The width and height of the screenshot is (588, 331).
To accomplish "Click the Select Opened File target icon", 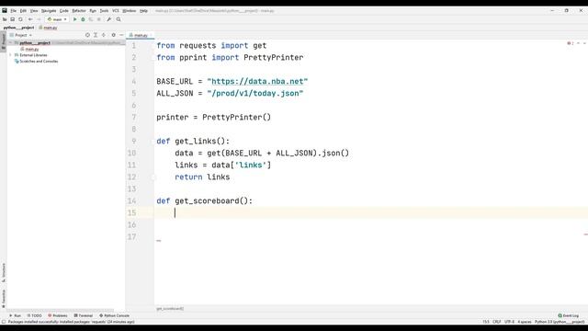I will pyautogui.click(x=87, y=35).
